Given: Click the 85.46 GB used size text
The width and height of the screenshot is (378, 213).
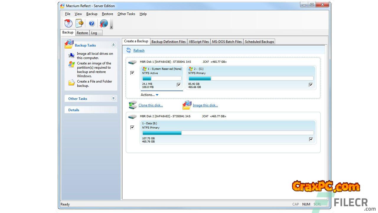Looking at the screenshot, I should coord(195,84).
